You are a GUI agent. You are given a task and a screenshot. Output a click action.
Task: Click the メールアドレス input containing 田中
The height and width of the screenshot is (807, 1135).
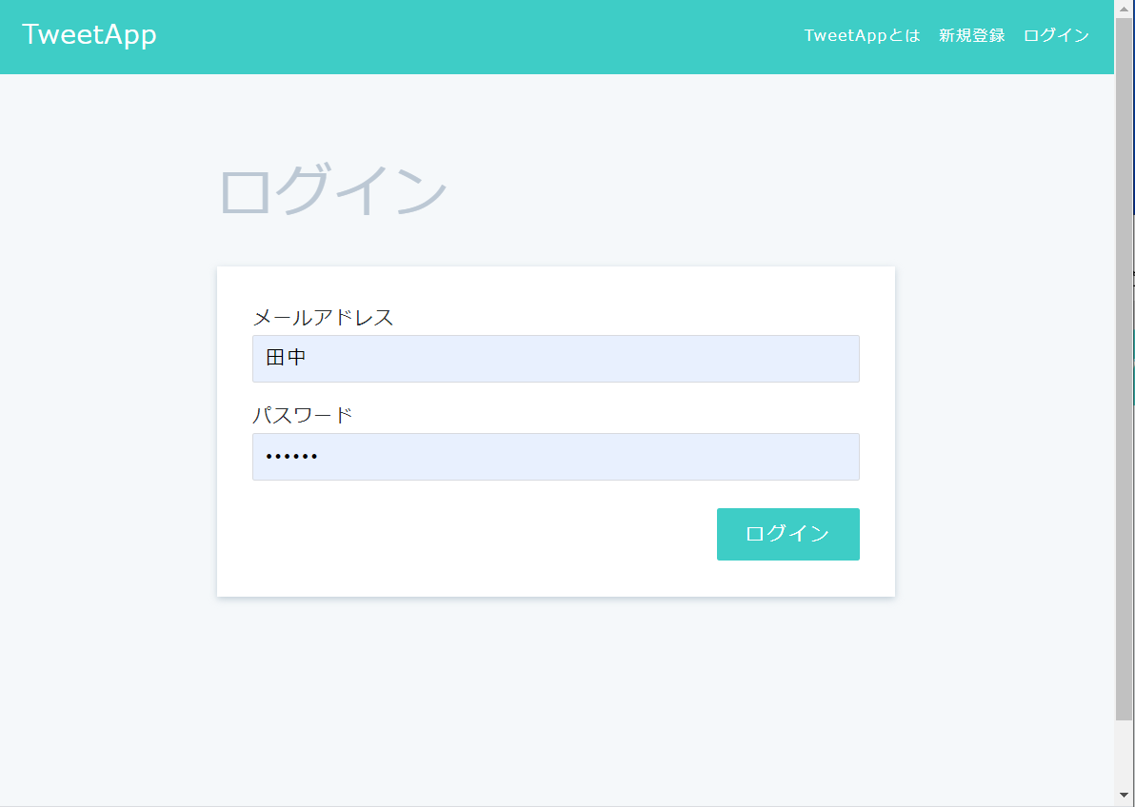point(556,359)
